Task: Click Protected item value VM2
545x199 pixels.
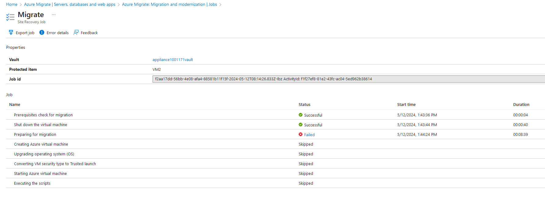Action: pyautogui.click(x=157, y=69)
